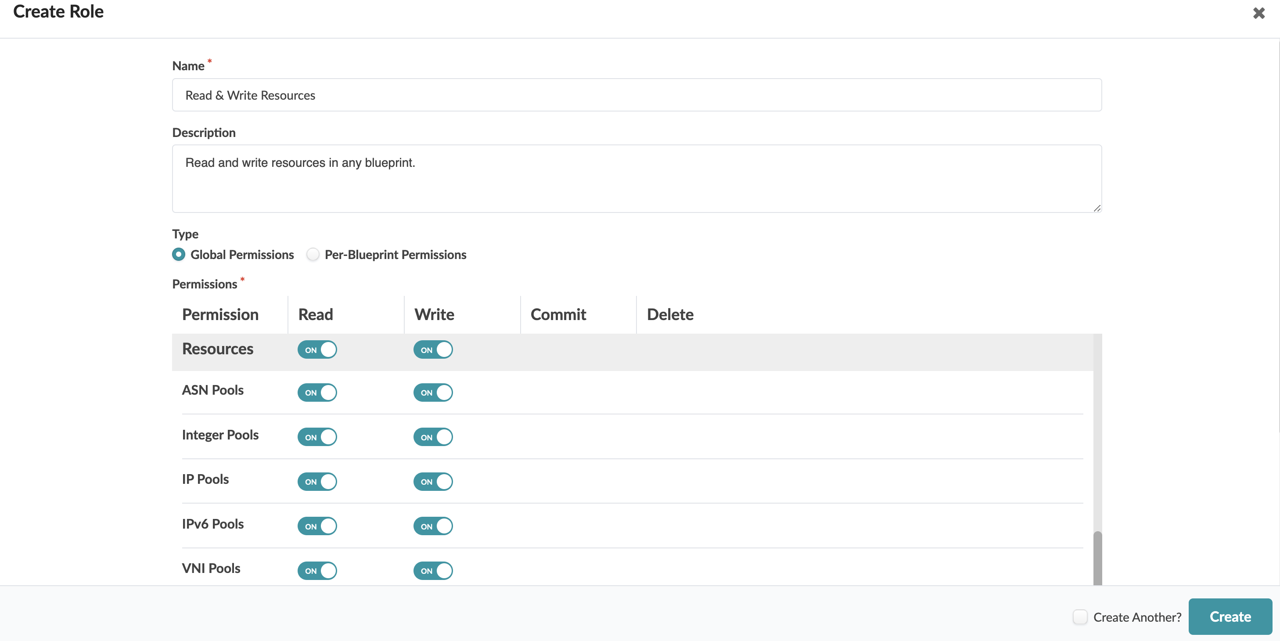Screen dimensions: 1280x641
Task: Select Per-Blueprint Permissions radio button
Action: pyautogui.click(x=313, y=254)
